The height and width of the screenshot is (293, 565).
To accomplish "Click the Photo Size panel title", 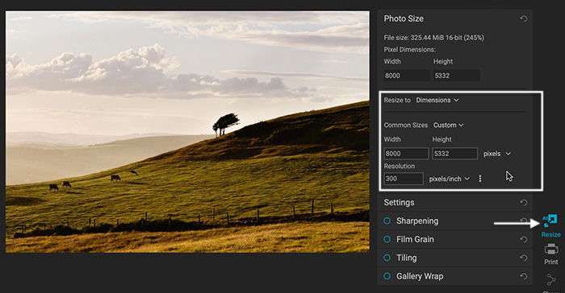I will (404, 19).
